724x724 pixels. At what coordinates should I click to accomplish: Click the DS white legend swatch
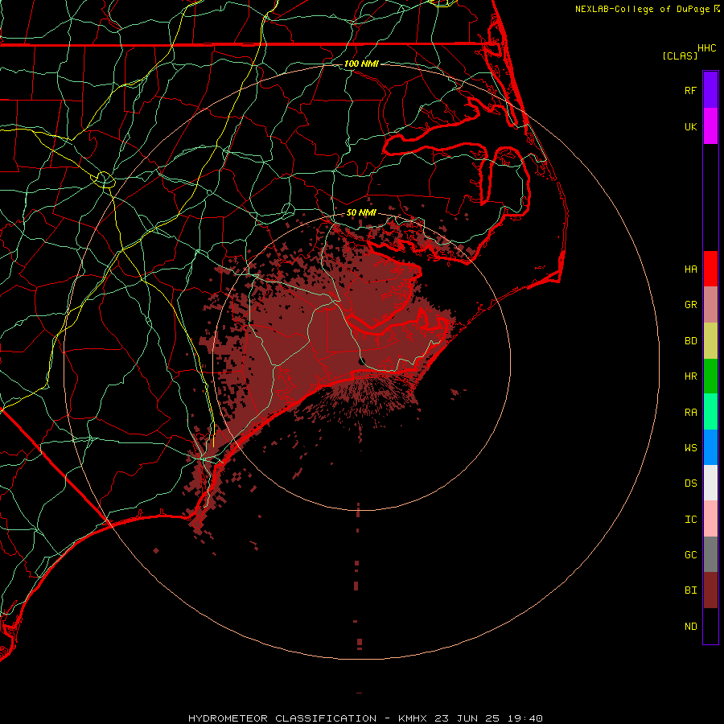point(710,483)
